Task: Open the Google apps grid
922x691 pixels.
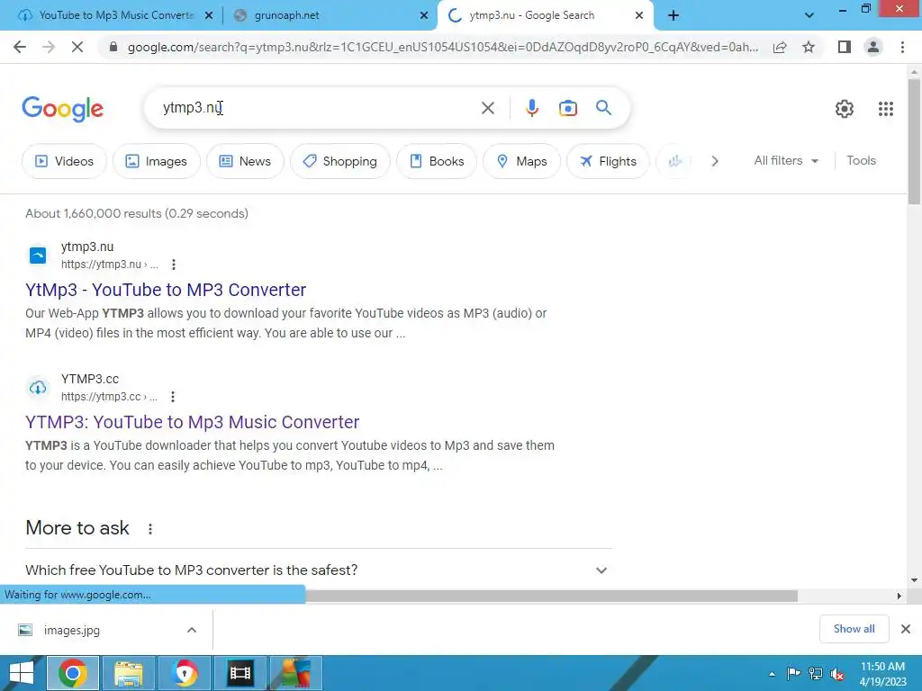Action: coord(886,109)
